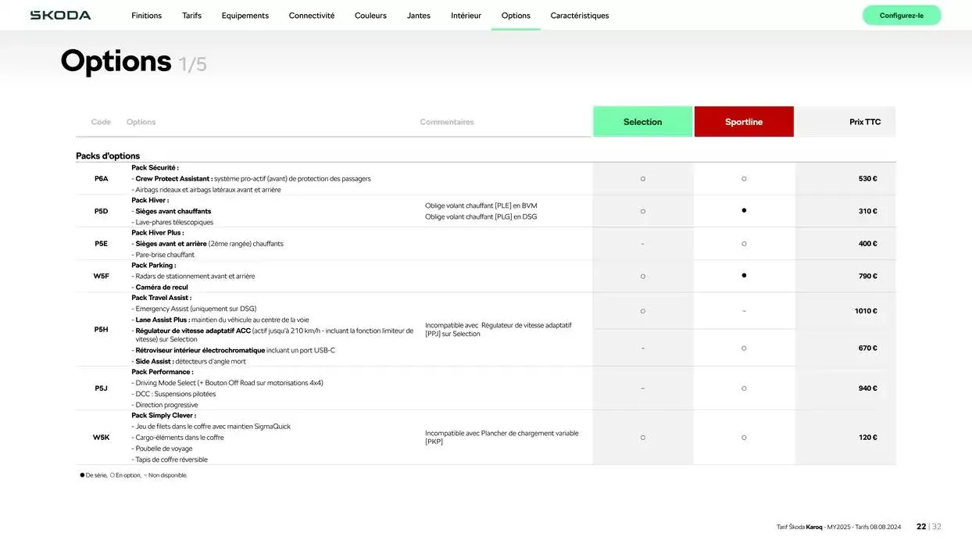This screenshot has height=547, width=972.
Task: Open the Couleurs tab
Action: click(370, 16)
